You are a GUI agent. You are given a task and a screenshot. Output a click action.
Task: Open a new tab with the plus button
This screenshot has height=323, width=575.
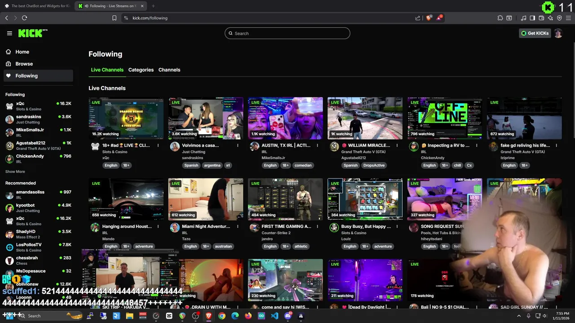tap(153, 6)
